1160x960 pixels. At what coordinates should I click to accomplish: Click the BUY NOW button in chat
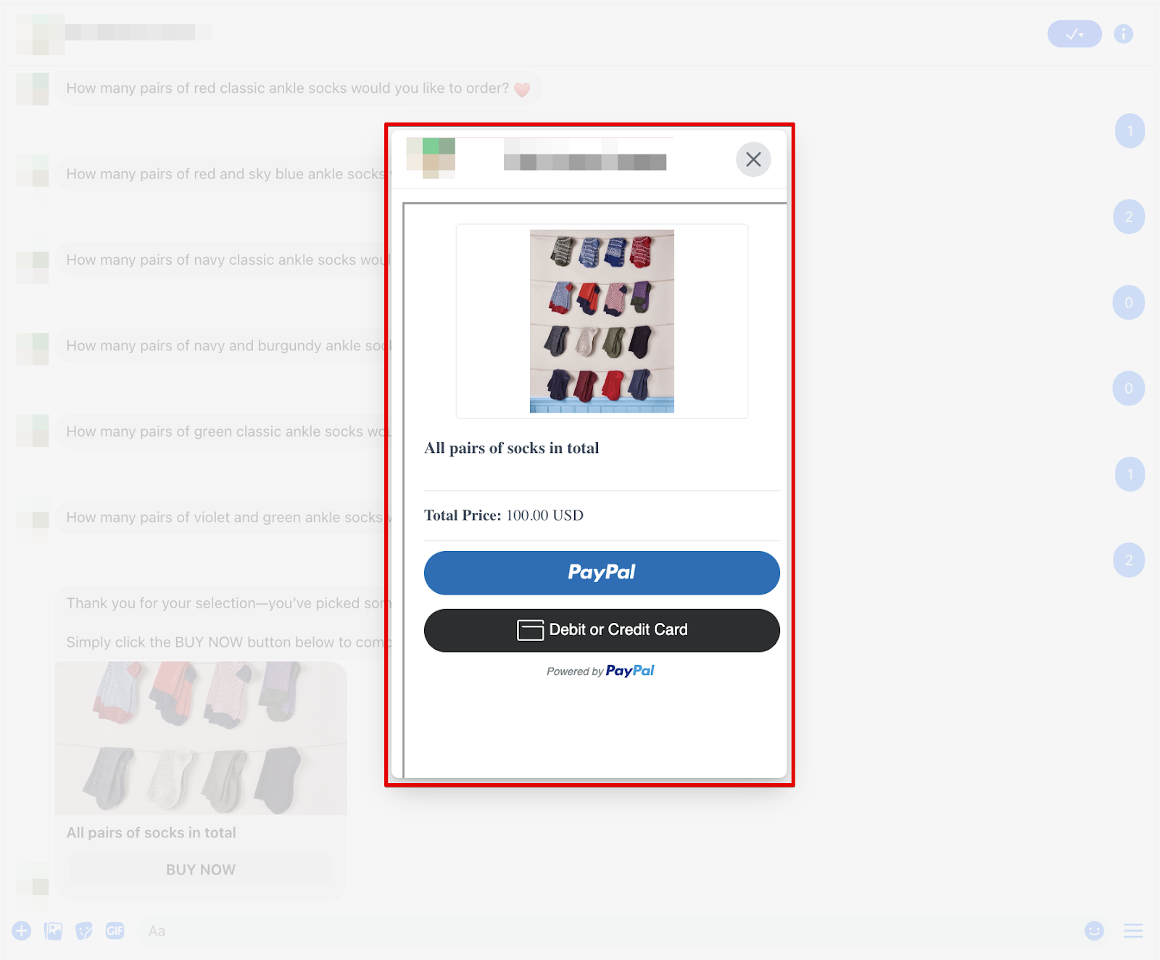pyautogui.click(x=201, y=869)
